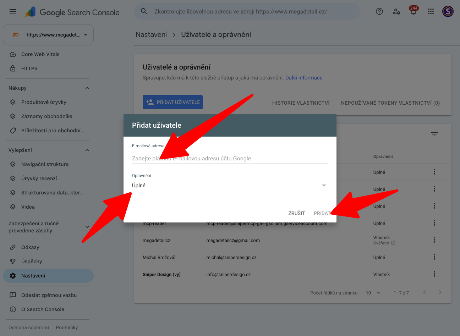Open more options for megadetailcz row

click(434, 240)
